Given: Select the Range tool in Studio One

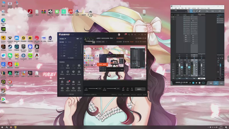Looking at the screenshot, I should pyautogui.click(x=194, y=11).
